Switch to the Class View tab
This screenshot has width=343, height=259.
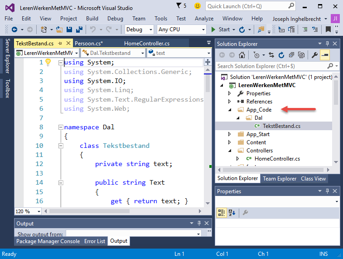(313, 179)
